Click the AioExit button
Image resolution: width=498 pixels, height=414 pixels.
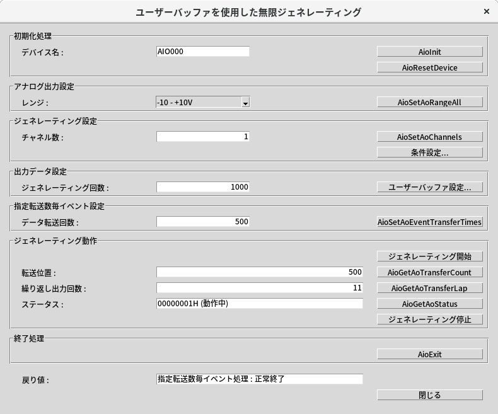(x=430, y=354)
